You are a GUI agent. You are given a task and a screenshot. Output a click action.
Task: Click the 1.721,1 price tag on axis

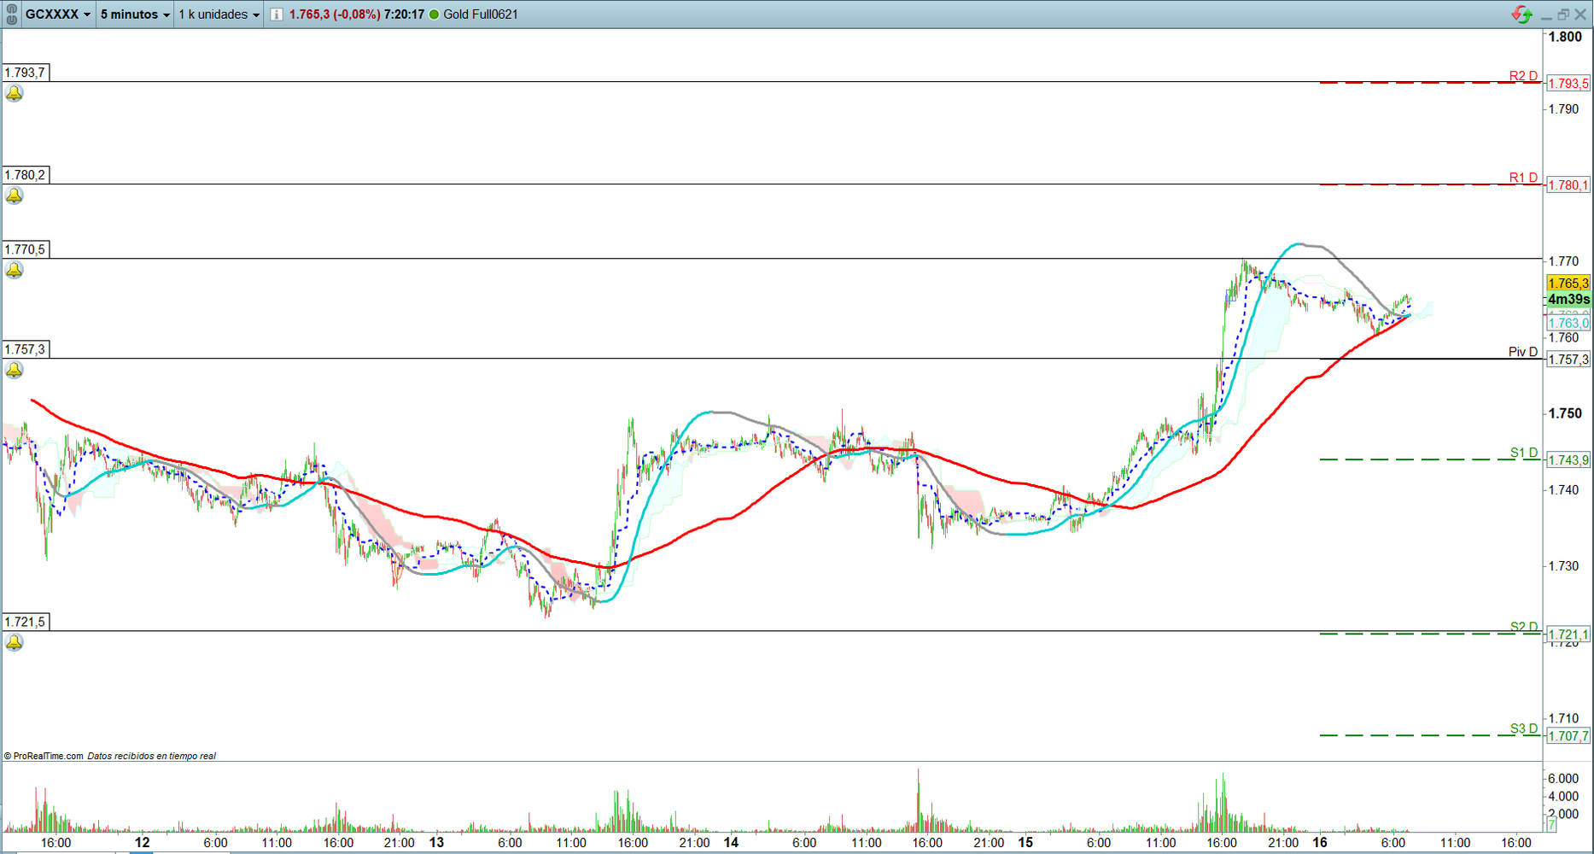pyautogui.click(x=1568, y=635)
